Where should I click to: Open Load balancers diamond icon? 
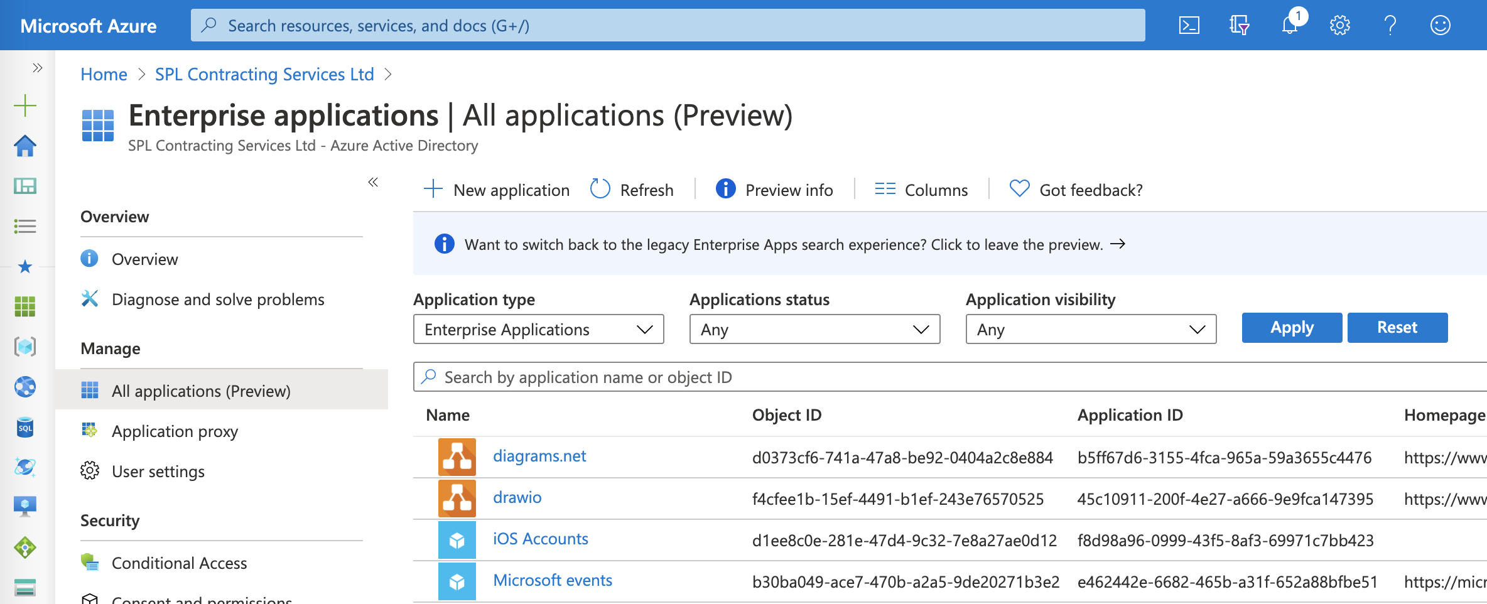click(25, 547)
